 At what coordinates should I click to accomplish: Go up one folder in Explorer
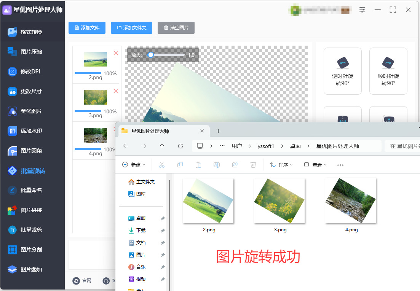pyautogui.click(x=162, y=146)
